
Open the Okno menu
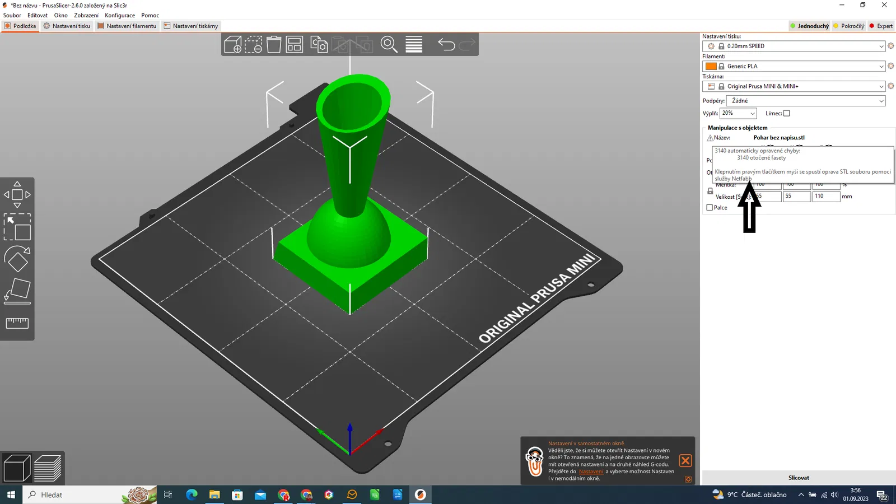(x=60, y=15)
